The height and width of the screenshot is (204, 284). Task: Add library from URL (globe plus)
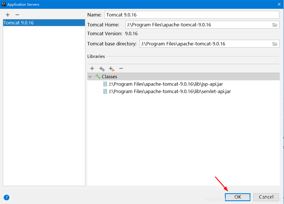tap(102, 69)
